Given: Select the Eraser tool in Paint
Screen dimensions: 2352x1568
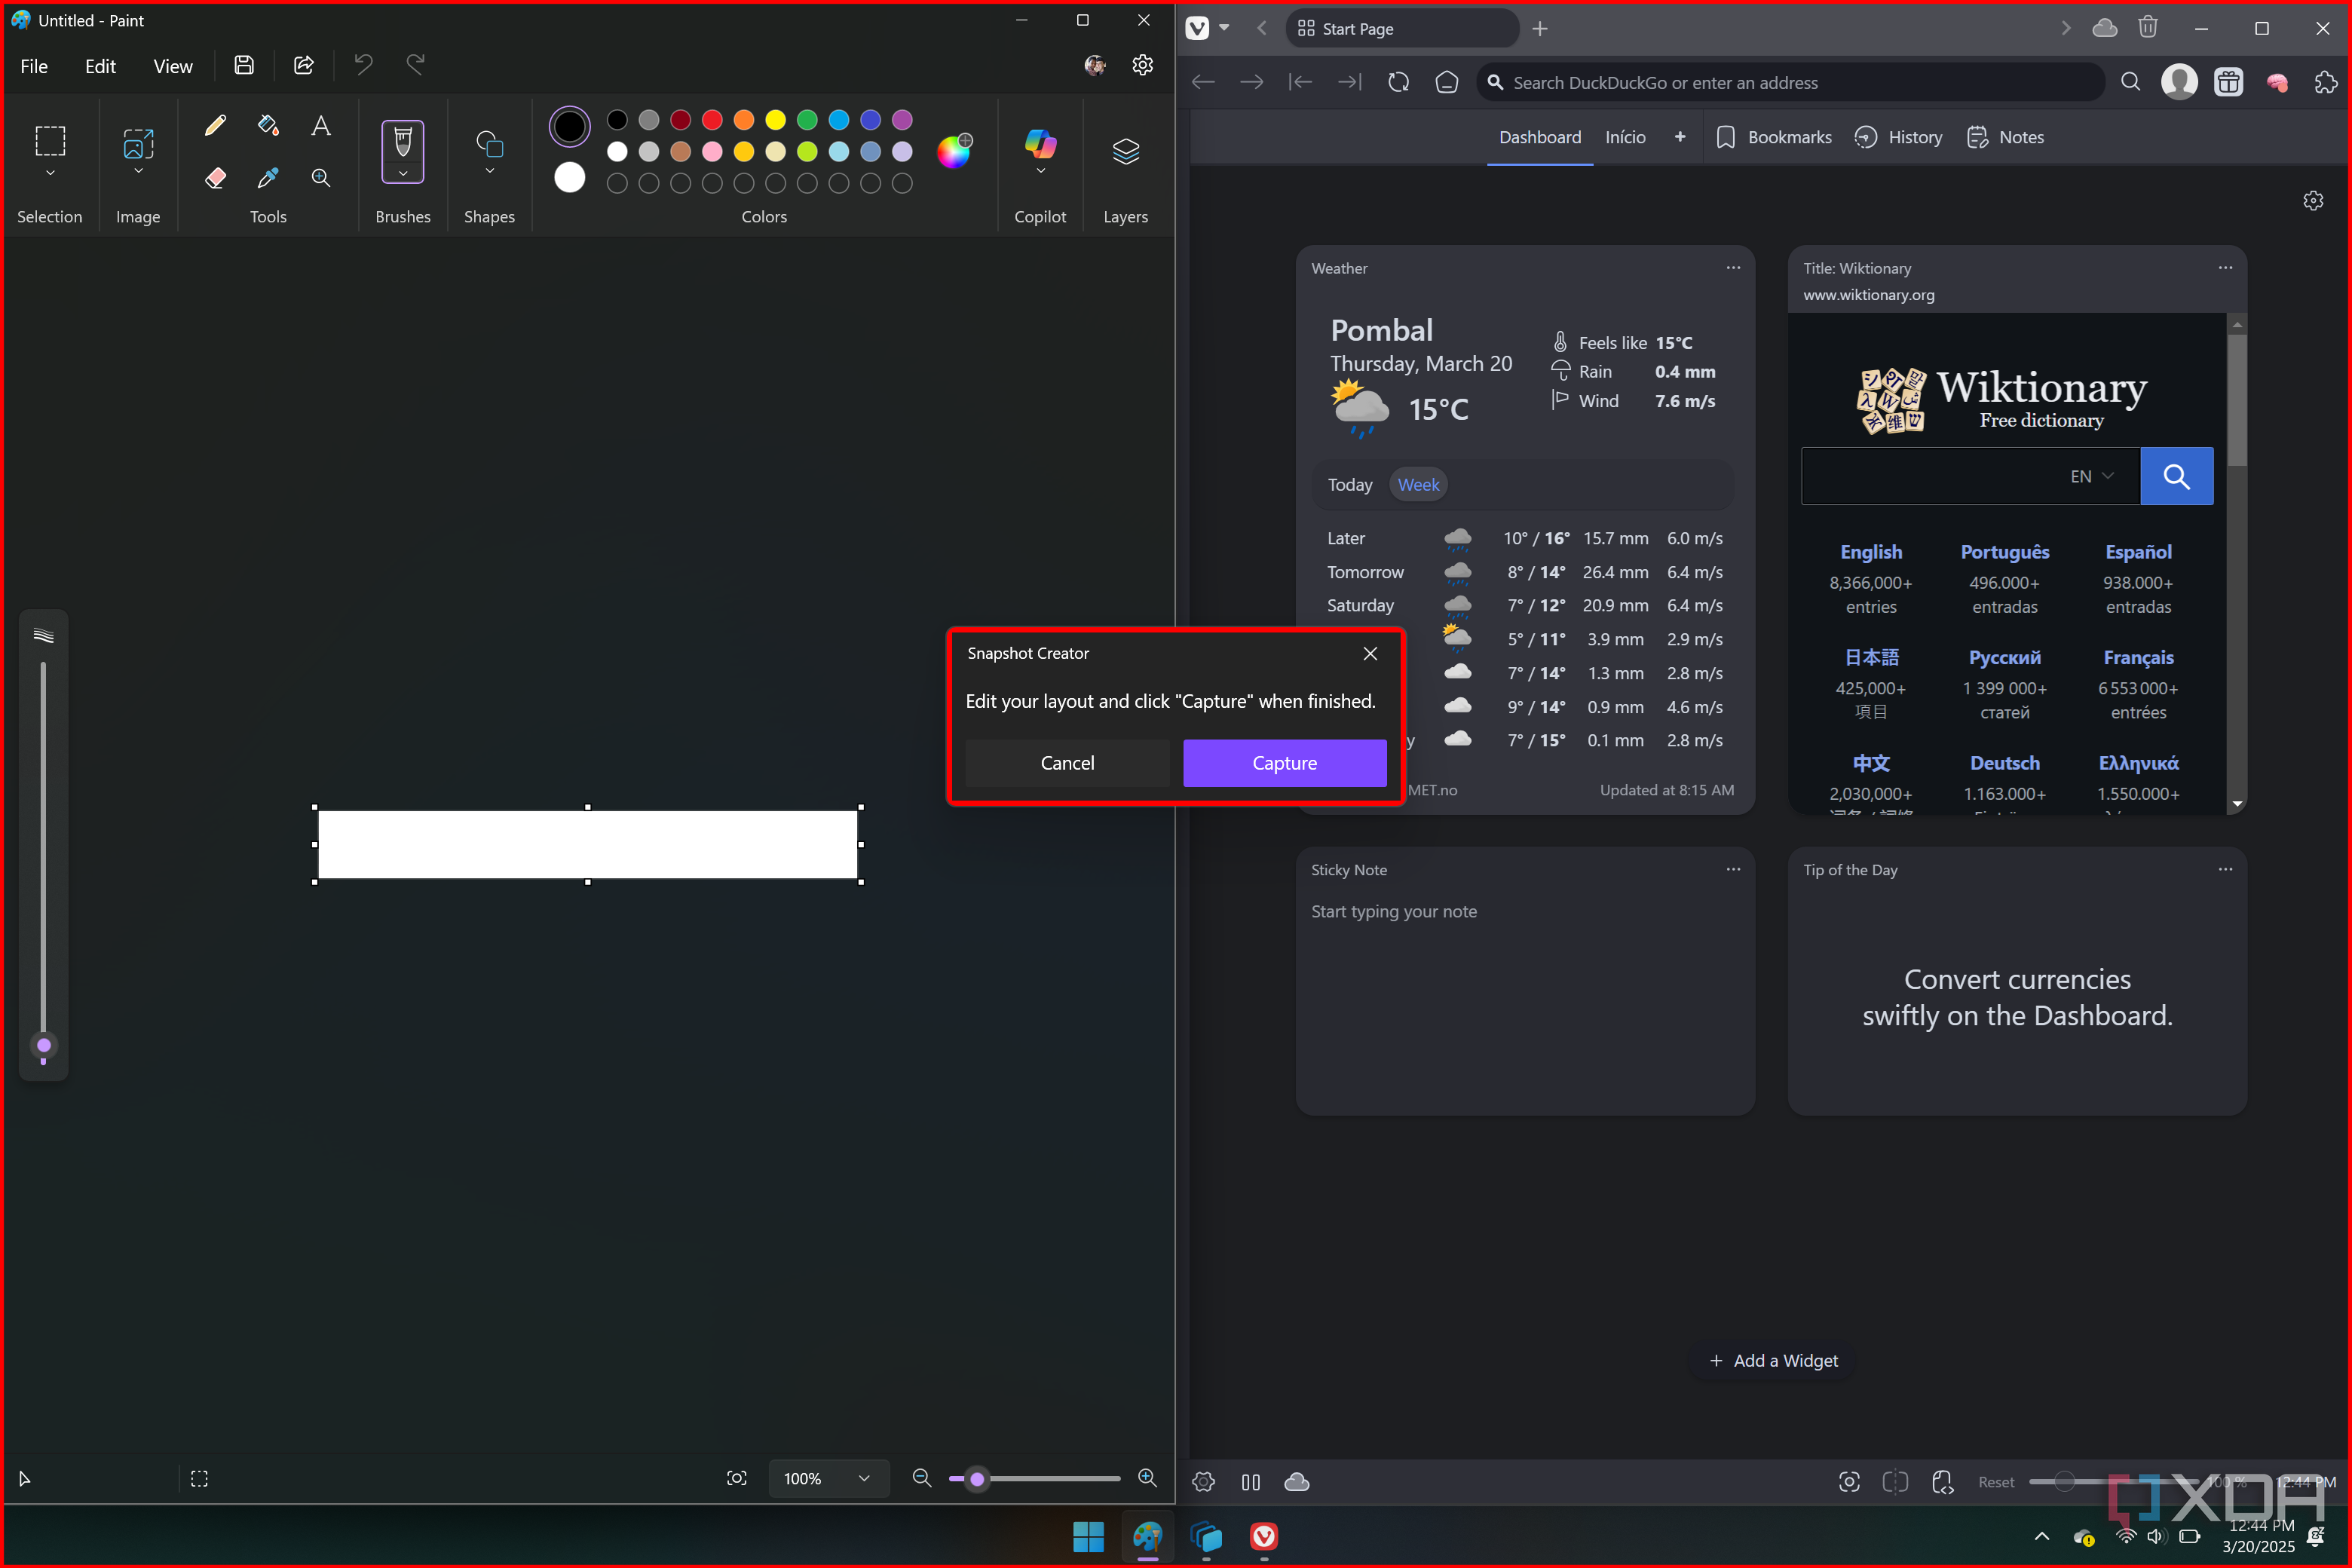Looking at the screenshot, I should coord(215,178).
